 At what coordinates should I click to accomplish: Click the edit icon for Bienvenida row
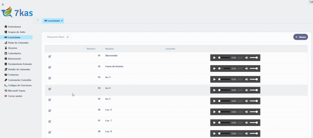click(x=50, y=56)
